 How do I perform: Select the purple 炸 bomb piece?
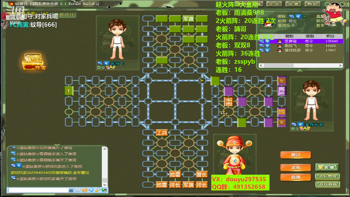click(x=282, y=112)
